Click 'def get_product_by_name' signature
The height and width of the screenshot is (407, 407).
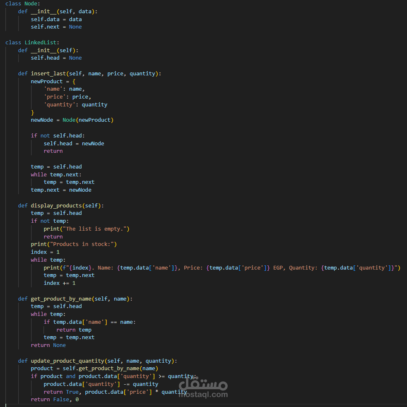click(75, 299)
